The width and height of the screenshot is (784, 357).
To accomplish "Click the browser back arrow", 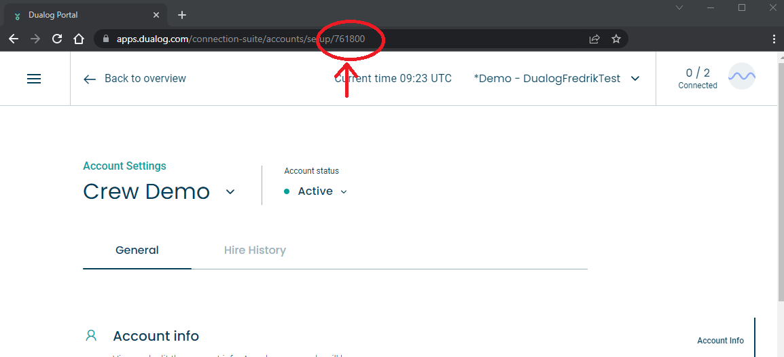I will [x=14, y=39].
